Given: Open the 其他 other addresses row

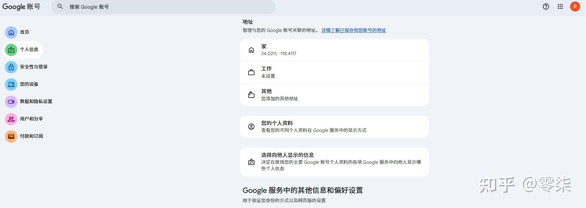Looking at the screenshot, I should tap(334, 95).
